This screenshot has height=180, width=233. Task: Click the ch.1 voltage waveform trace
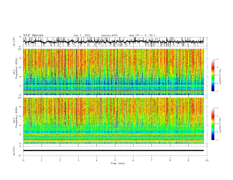click(x=113, y=42)
